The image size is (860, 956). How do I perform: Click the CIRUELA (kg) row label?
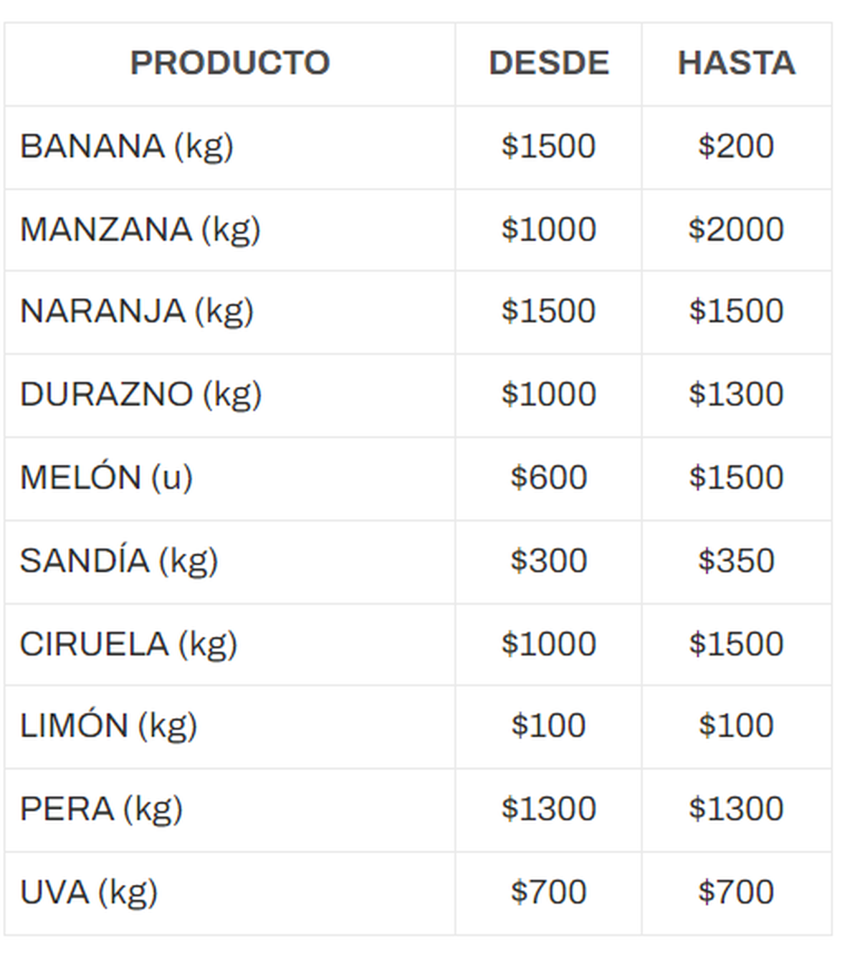(x=129, y=644)
